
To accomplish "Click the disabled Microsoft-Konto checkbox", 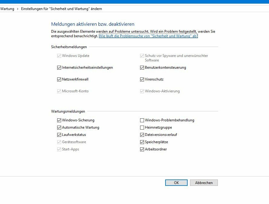I will [x=59, y=91].
